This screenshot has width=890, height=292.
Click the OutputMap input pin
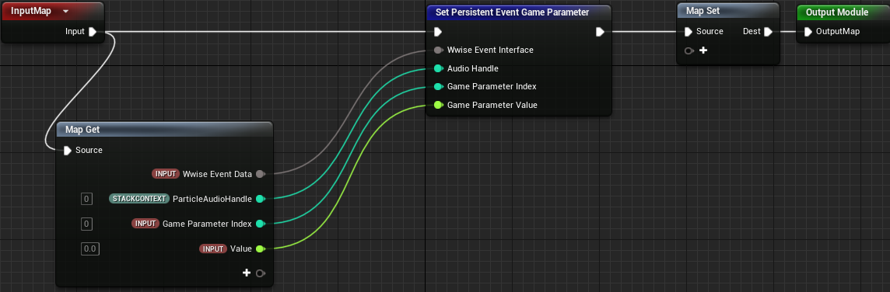[x=808, y=32]
